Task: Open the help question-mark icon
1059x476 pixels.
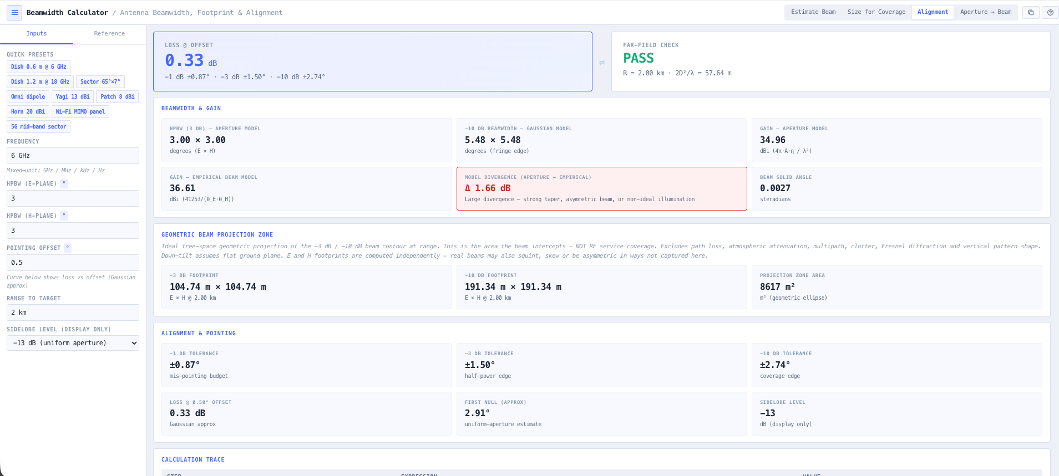Action: (x=1050, y=12)
